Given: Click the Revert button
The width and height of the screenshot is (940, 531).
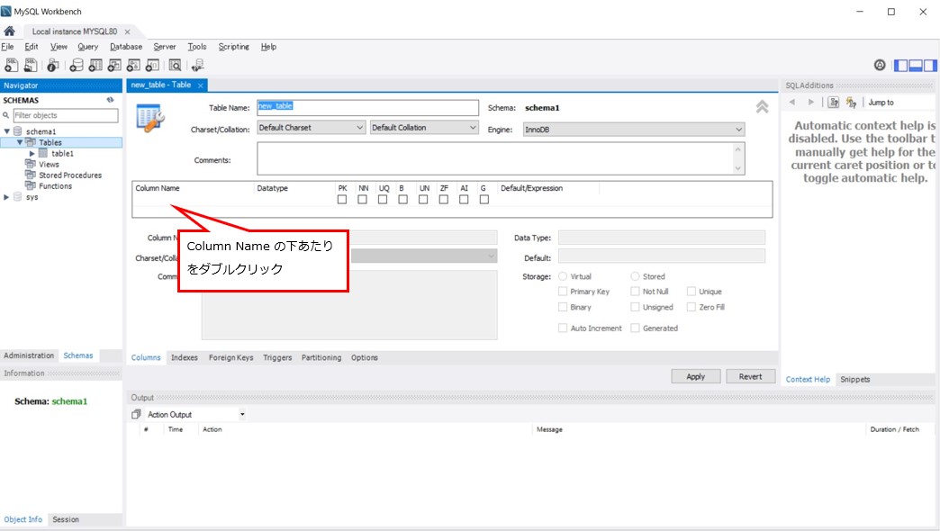Looking at the screenshot, I should click(751, 376).
